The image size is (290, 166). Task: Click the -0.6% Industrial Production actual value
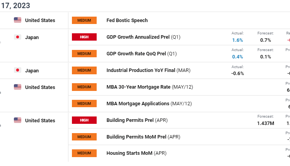[237, 73]
